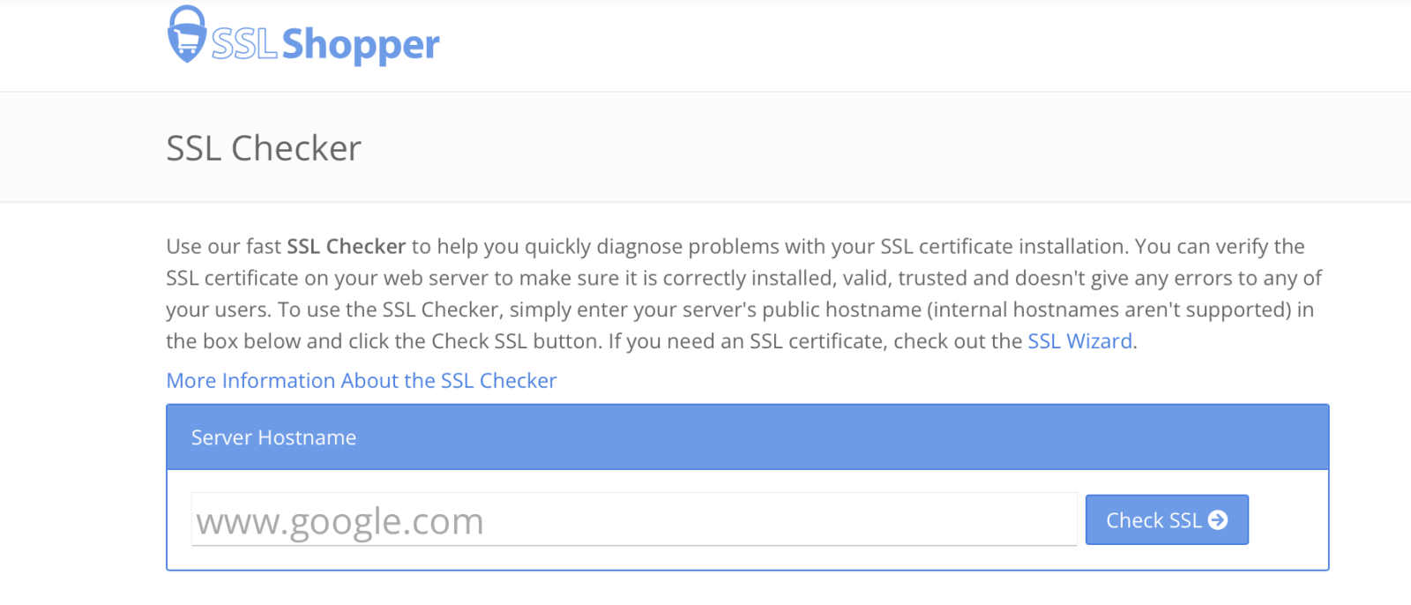This screenshot has height=605, width=1411.
Task: Click the SSL Checker page heading
Action: pyautogui.click(x=264, y=148)
